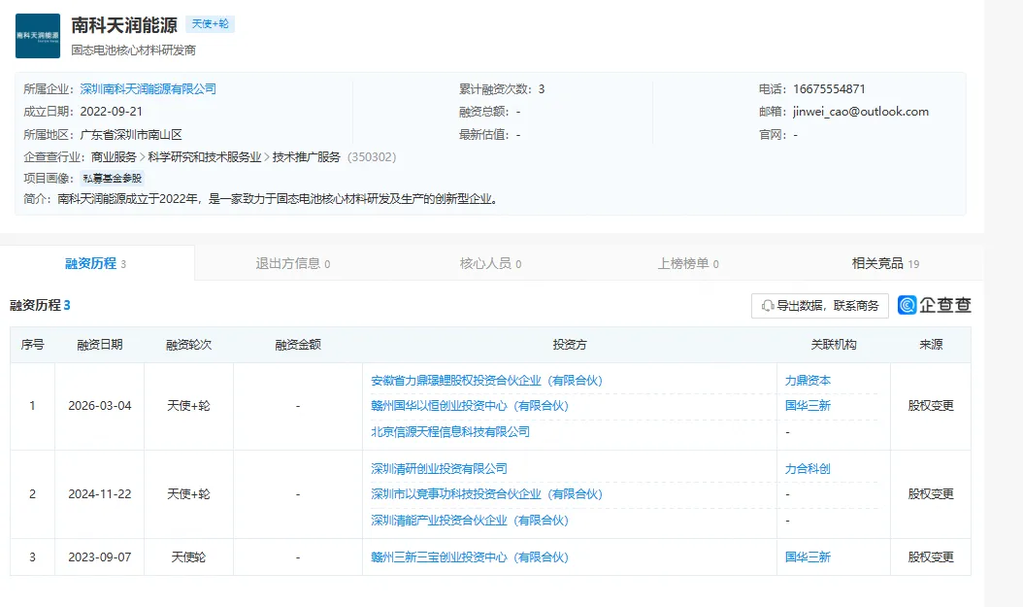Click the 关联机构 column header
This screenshot has width=1023, height=607.
click(834, 345)
